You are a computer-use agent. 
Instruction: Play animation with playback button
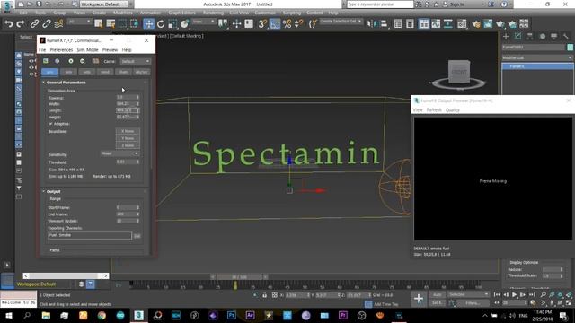(515, 294)
